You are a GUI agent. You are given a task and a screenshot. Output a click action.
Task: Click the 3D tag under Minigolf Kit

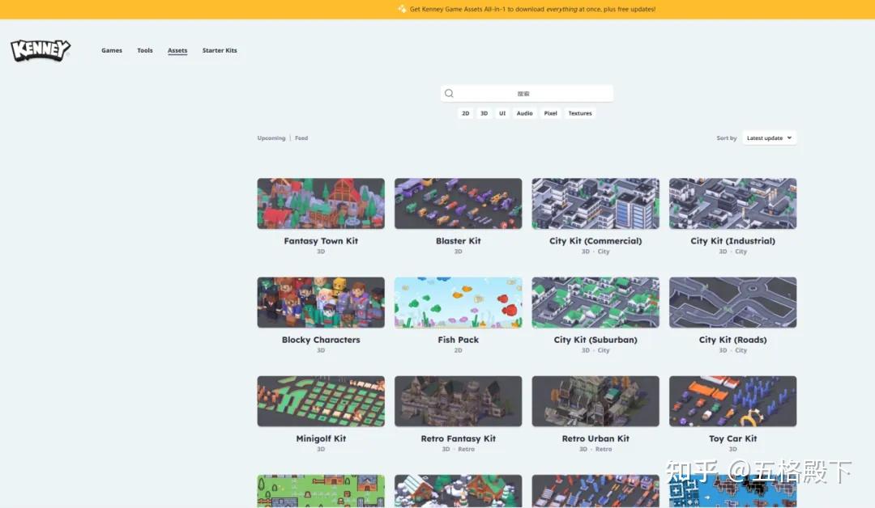coord(321,449)
